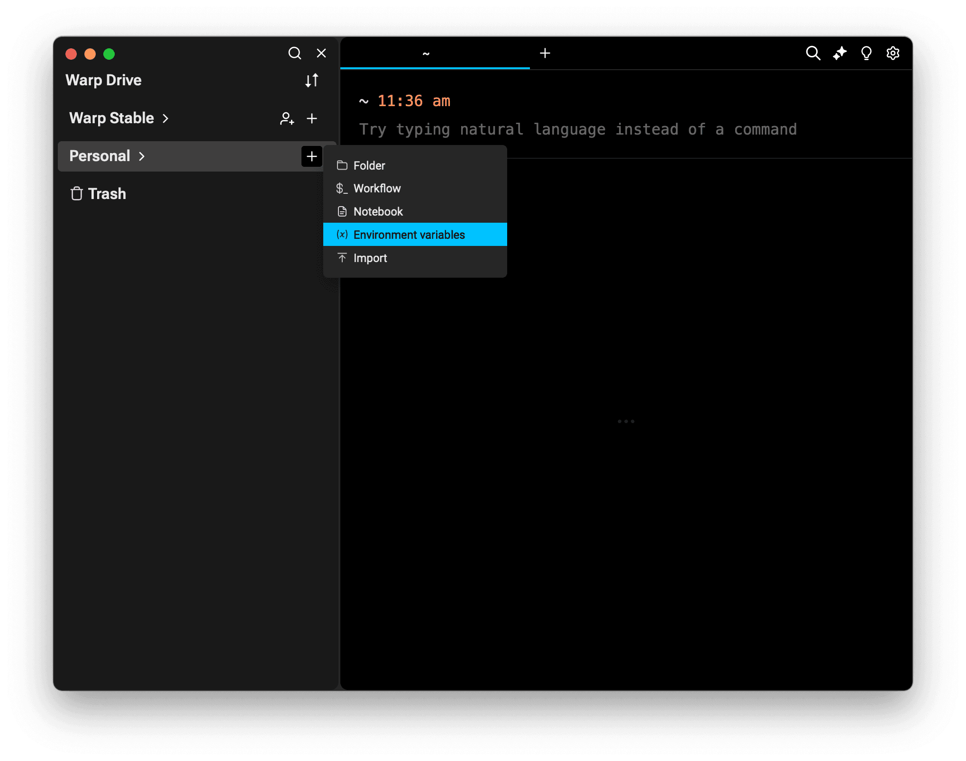Open terminal search magnifier
966x761 pixels.
click(x=813, y=53)
